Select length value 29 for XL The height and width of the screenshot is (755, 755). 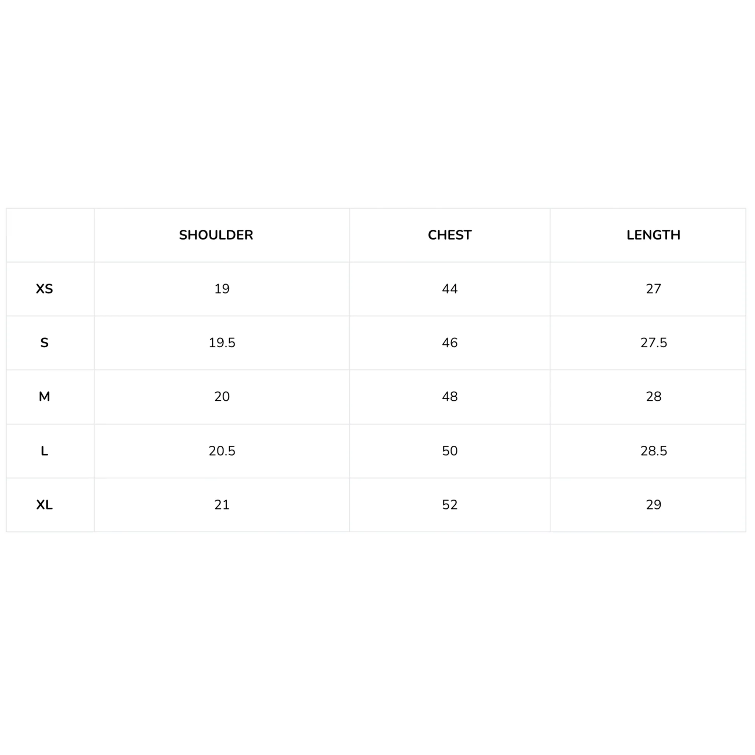653,505
